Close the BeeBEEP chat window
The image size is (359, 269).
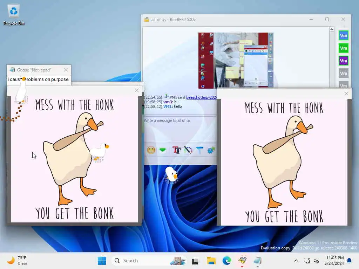click(343, 20)
